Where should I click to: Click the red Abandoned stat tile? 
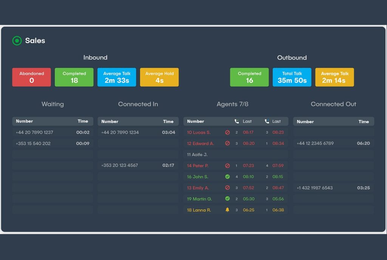[x=31, y=77]
